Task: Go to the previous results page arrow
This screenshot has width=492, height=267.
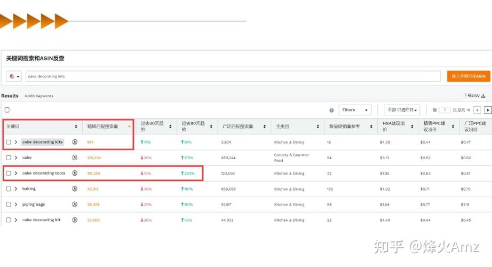Action: (x=477, y=110)
